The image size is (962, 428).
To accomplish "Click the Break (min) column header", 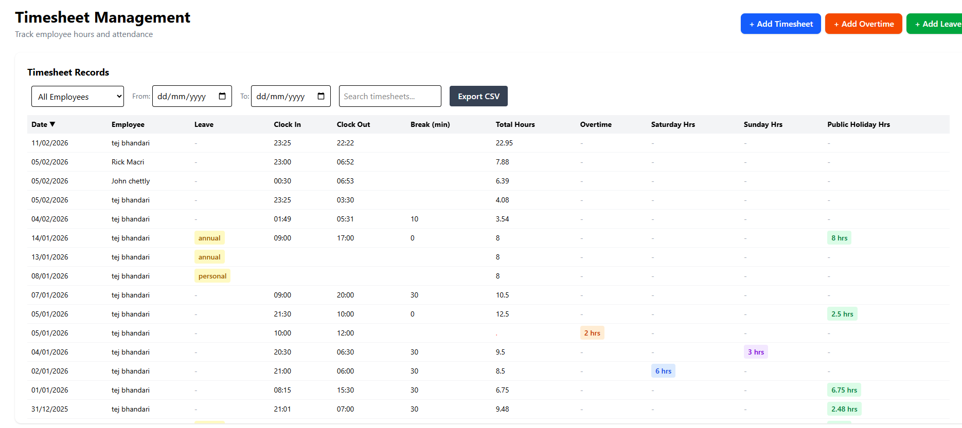I will [430, 124].
